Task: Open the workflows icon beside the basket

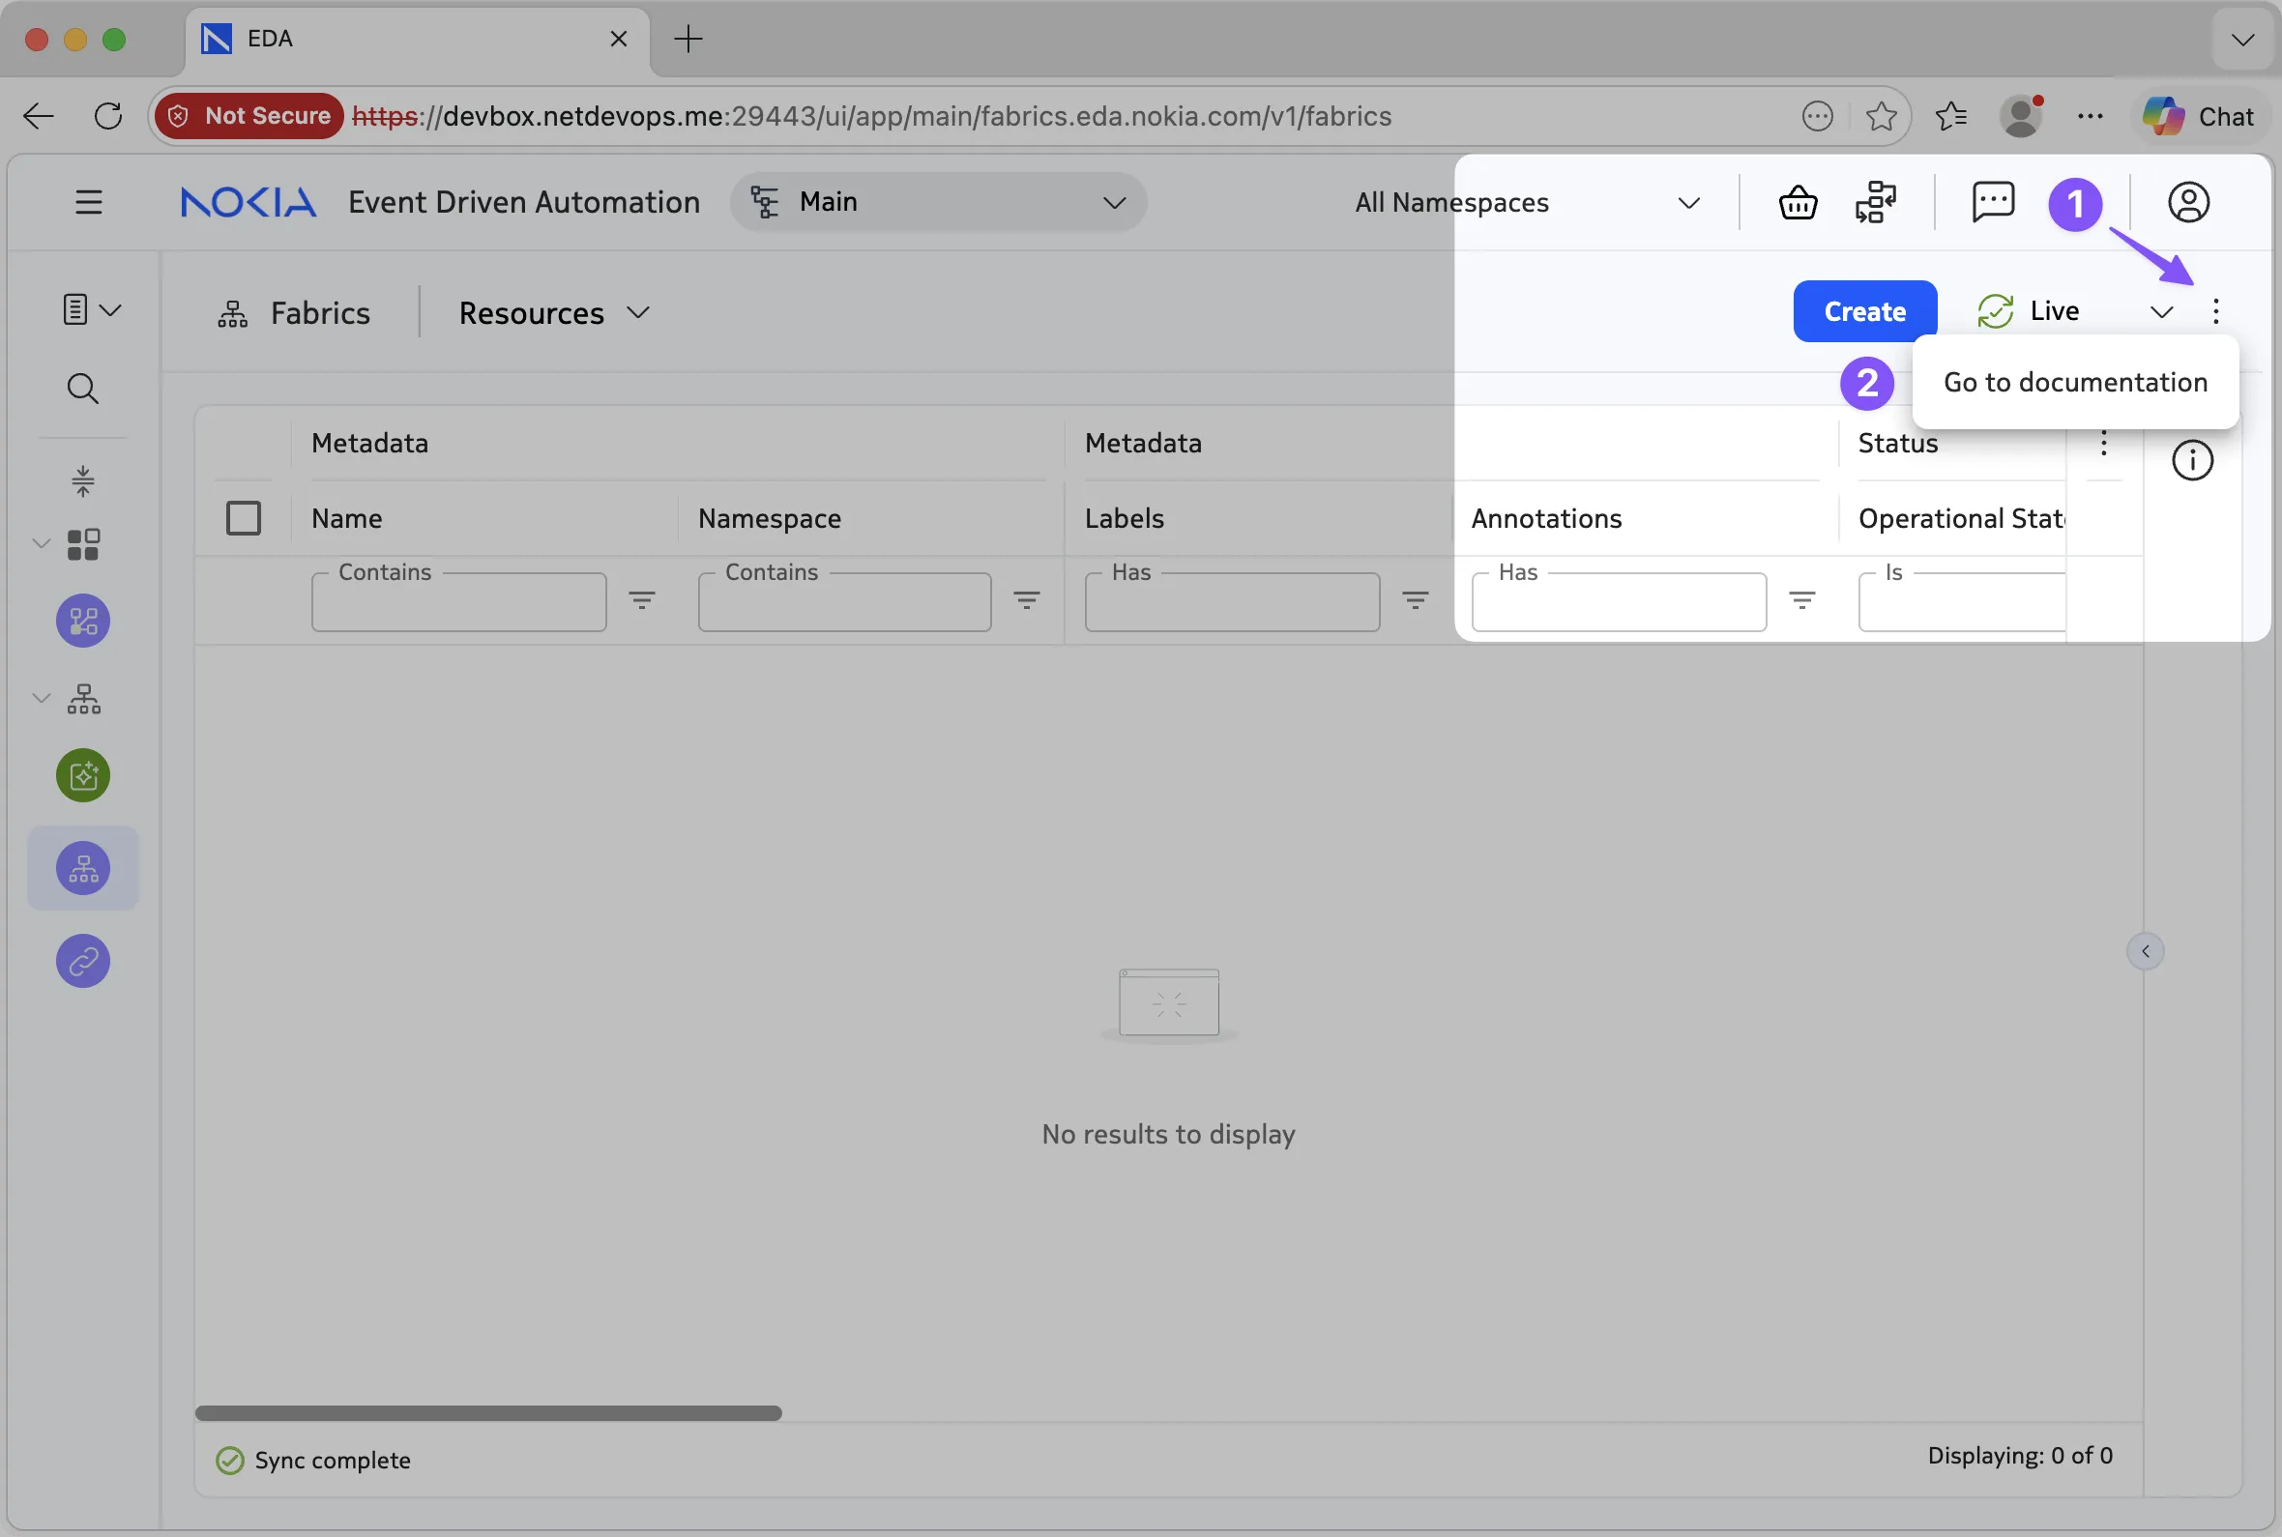Action: coord(1875,203)
